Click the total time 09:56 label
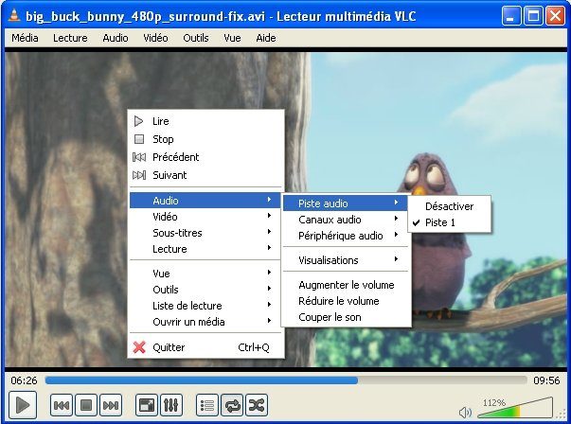 click(x=546, y=380)
